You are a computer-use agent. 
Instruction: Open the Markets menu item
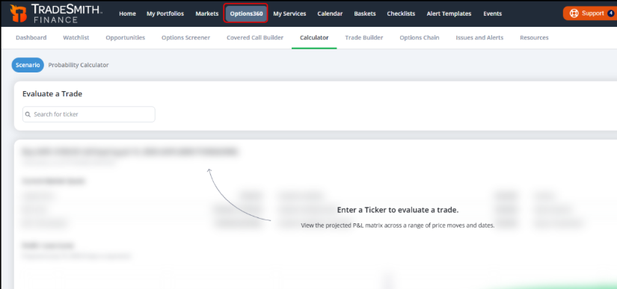pos(207,13)
